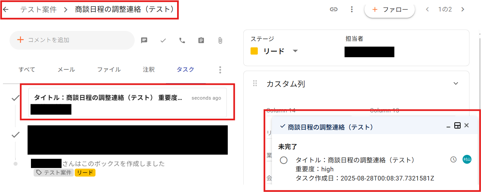Click the テスト案件 breadcrumb link

(39, 10)
